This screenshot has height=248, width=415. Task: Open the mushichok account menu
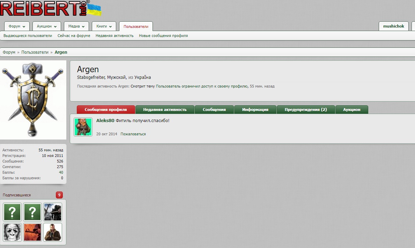(394, 26)
